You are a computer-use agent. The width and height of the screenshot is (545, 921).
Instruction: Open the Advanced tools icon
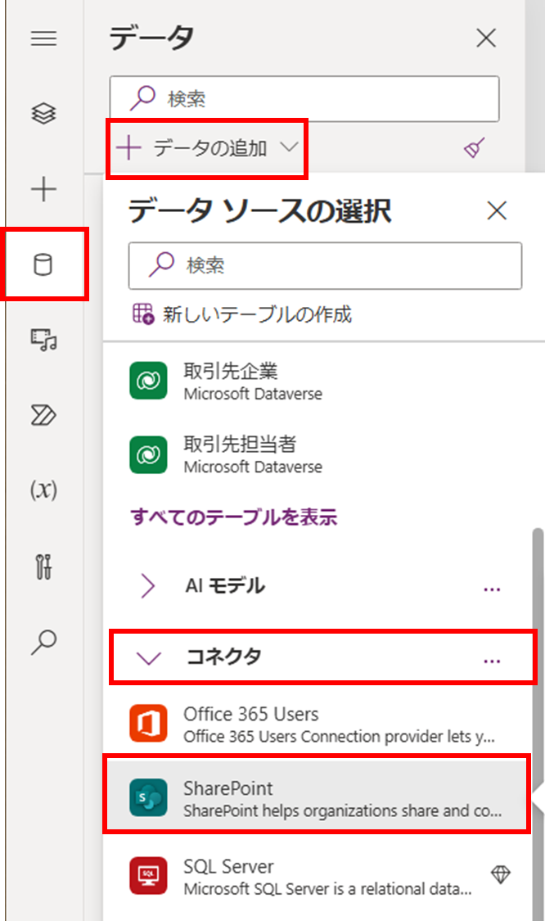[44, 567]
